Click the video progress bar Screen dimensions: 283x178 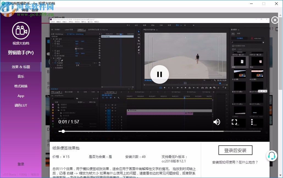pos(159,131)
